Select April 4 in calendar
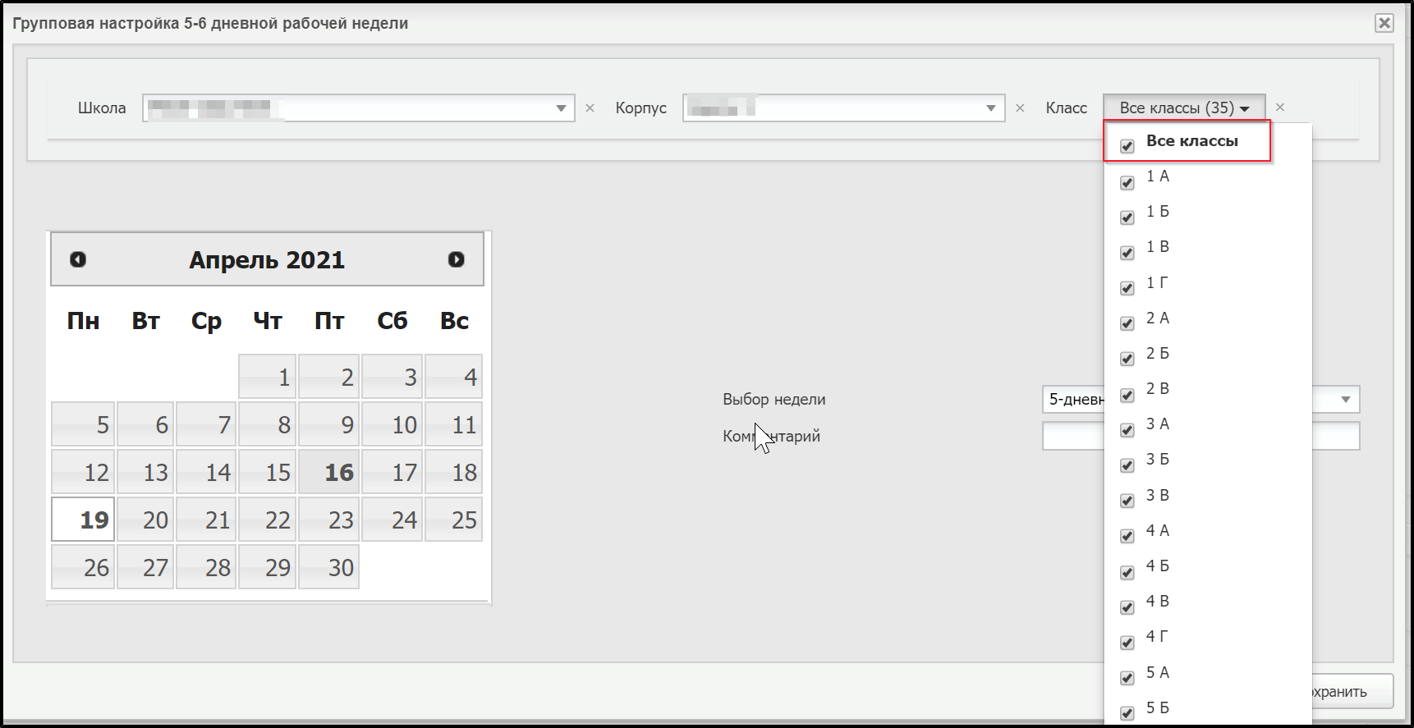 453,377
